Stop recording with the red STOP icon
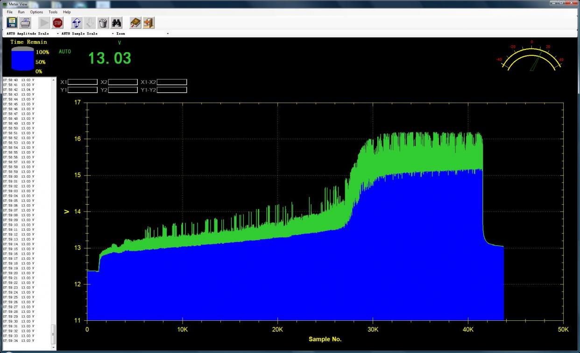This screenshot has width=580, height=353. click(57, 22)
